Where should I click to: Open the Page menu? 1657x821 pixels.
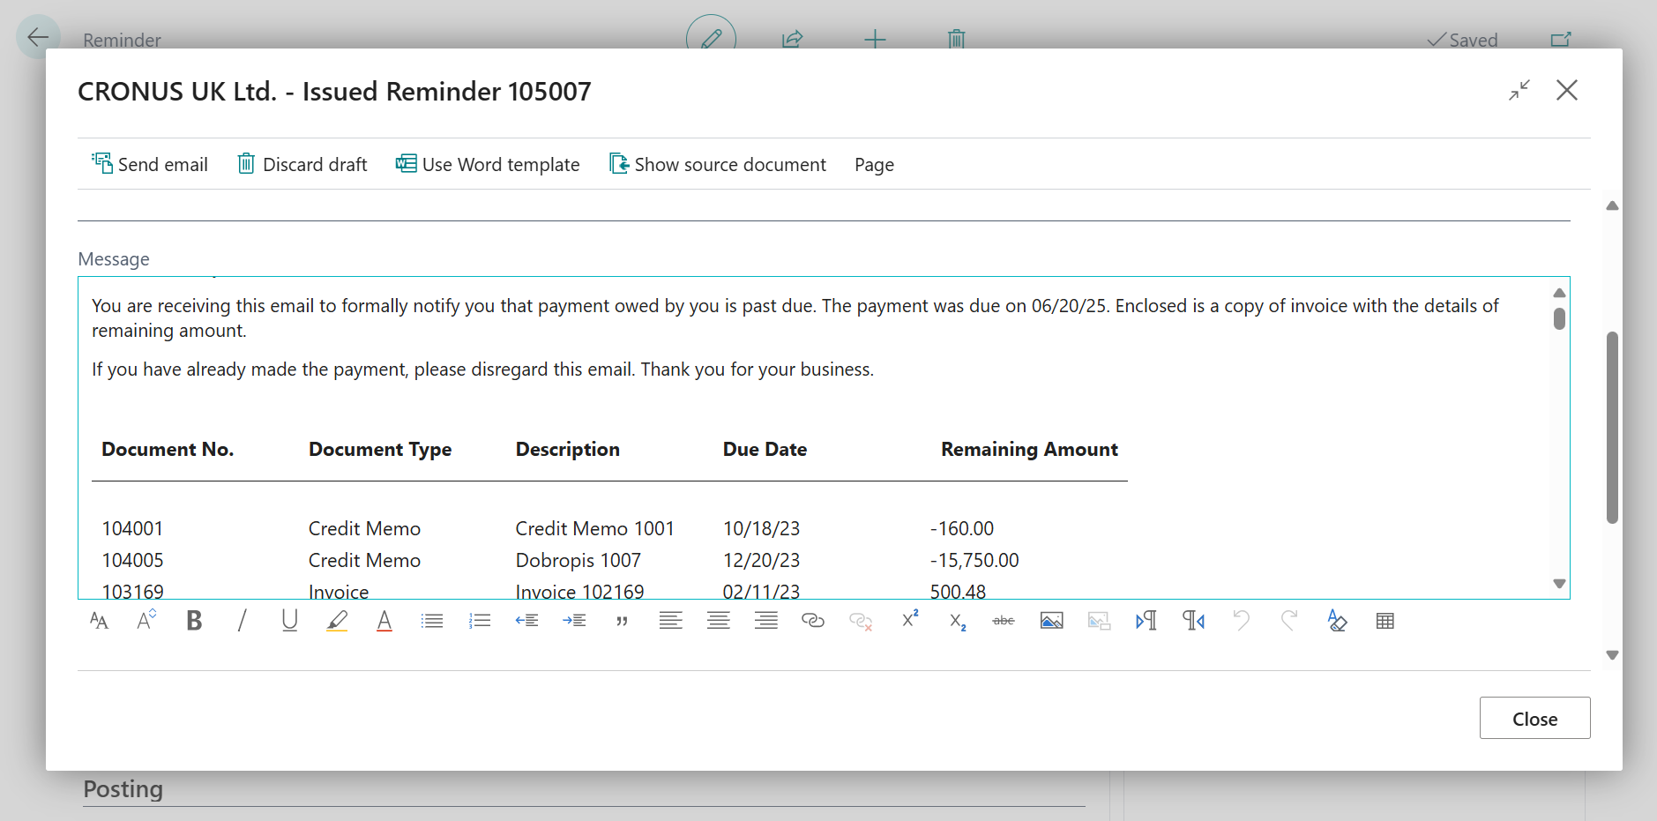874,165
